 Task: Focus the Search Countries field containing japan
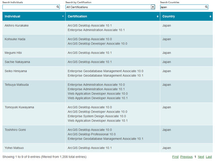pos(184,7)
